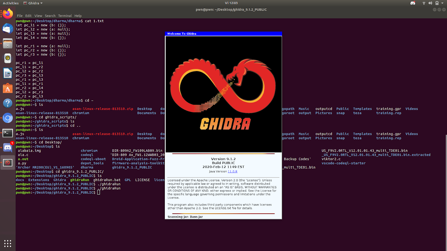Screen dimensions: 447x251
Task: Open Discord from the dock
Action: (8, 148)
